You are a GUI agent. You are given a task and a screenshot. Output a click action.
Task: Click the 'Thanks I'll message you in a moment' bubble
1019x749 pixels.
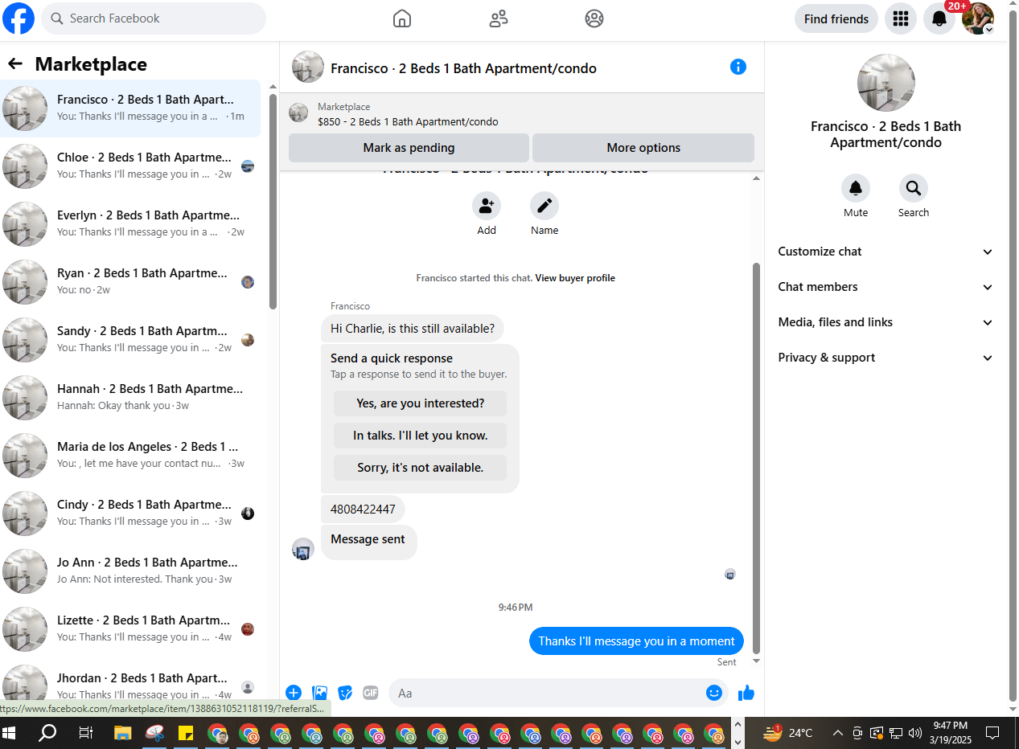coord(636,641)
